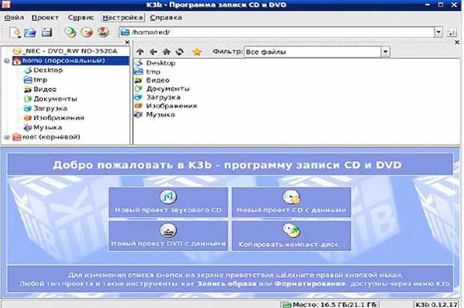Click the New project toolbar icon
Screen dimensions: 464x308
[x=15, y=32]
